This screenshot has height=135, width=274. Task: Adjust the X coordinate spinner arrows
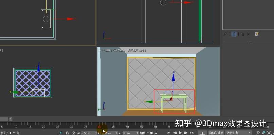[x=96, y=133]
